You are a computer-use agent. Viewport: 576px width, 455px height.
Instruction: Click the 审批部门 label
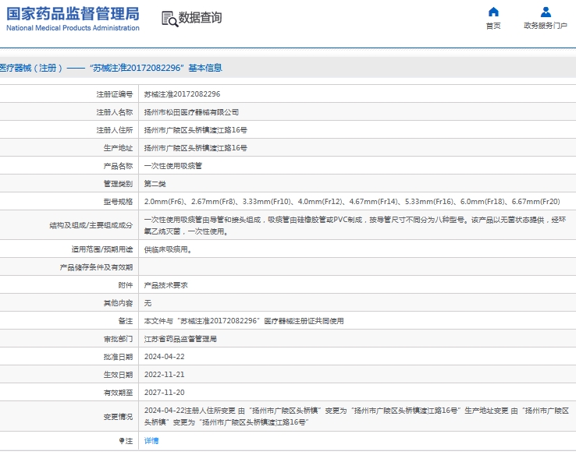click(x=118, y=339)
